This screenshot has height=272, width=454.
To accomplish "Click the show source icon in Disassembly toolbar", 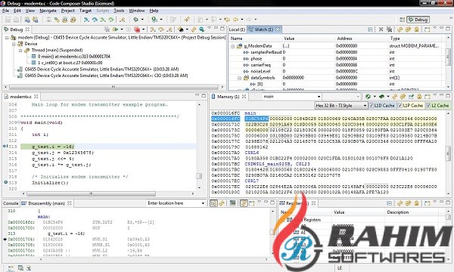I will coord(213,203).
